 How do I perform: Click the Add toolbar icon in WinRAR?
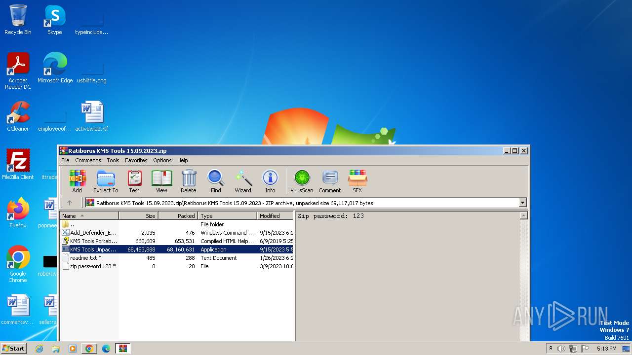tap(77, 181)
